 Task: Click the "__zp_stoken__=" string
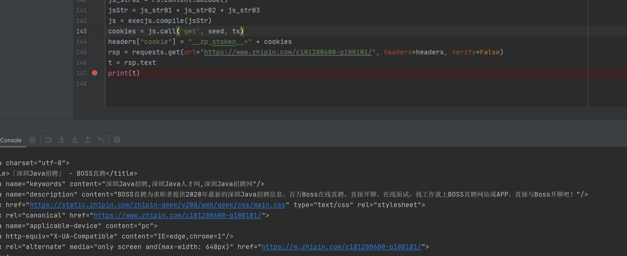[220, 42]
